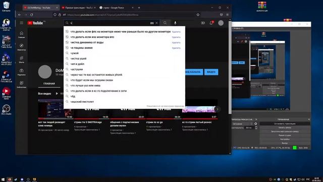Open YouTube notifications bell
Screen dimensions: 323x182
211,23
